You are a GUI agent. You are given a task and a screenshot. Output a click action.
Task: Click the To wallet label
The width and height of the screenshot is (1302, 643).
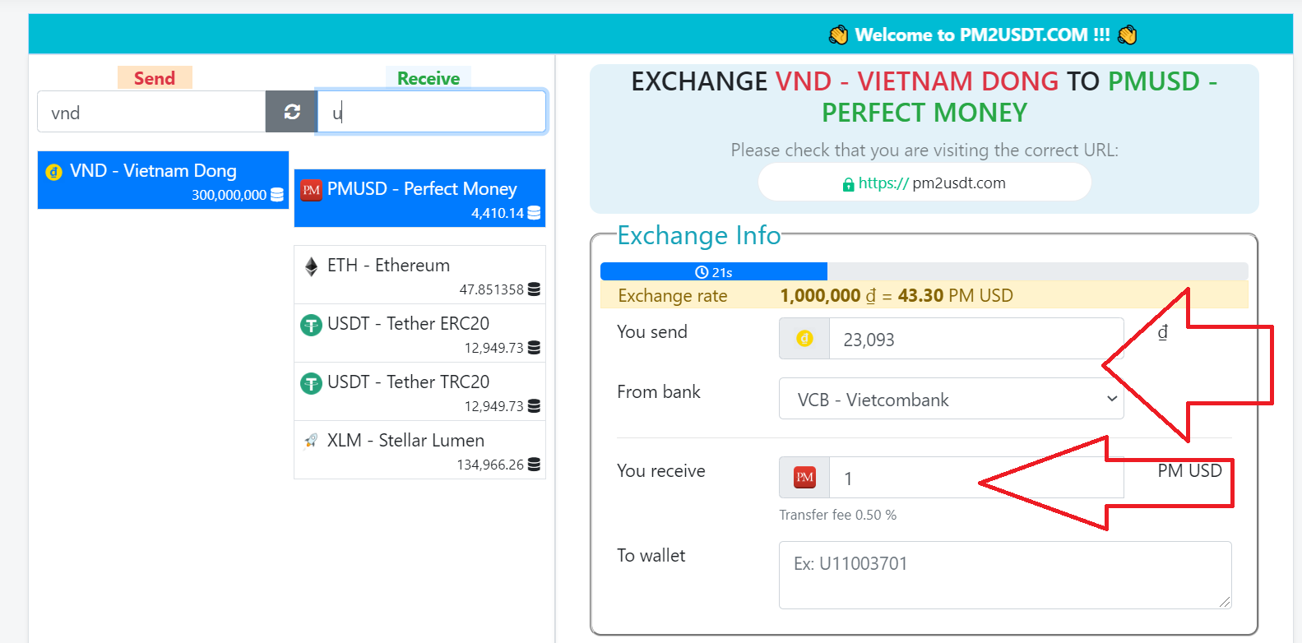[x=651, y=556]
